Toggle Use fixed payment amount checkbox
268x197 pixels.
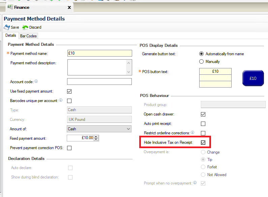[x=69, y=92]
